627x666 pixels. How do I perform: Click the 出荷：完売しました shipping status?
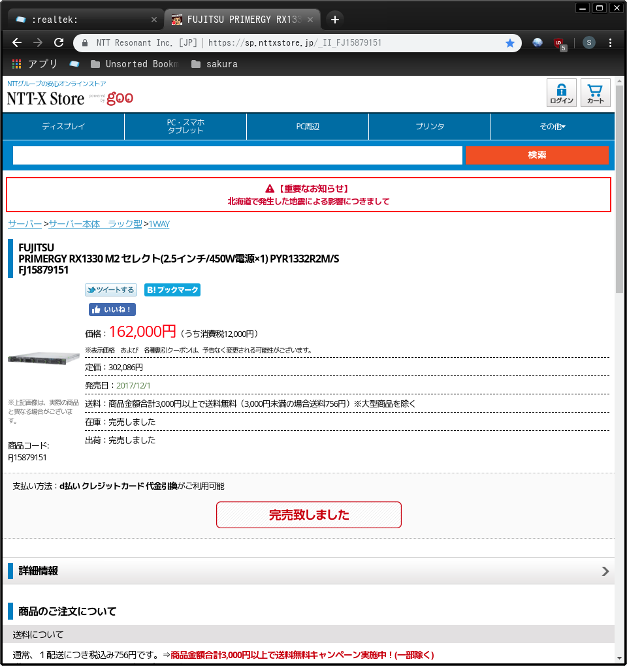click(120, 441)
